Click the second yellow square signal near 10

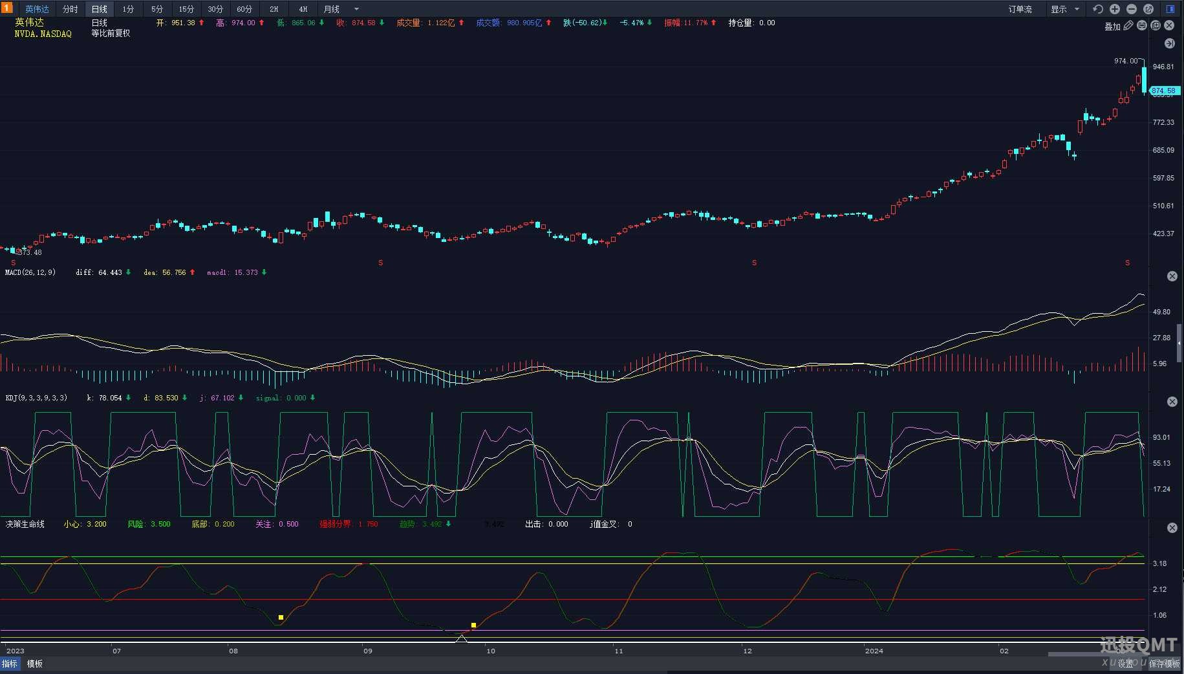(x=473, y=625)
